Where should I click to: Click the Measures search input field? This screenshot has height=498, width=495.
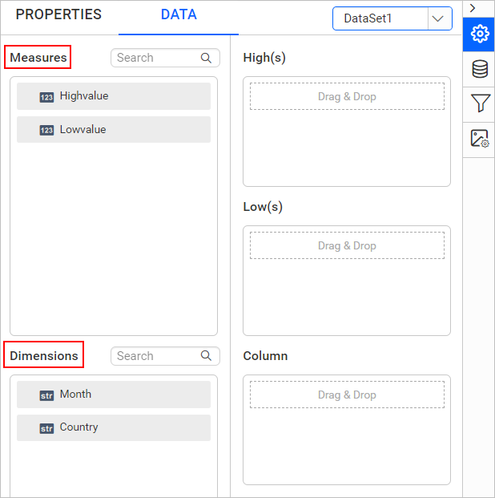pos(155,58)
